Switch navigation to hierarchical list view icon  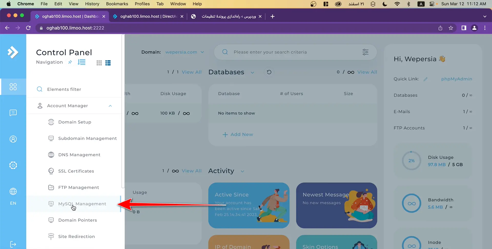81,62
